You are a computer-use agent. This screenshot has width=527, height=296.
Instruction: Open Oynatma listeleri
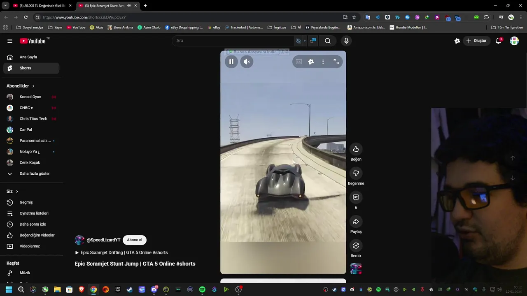(31, 213)
